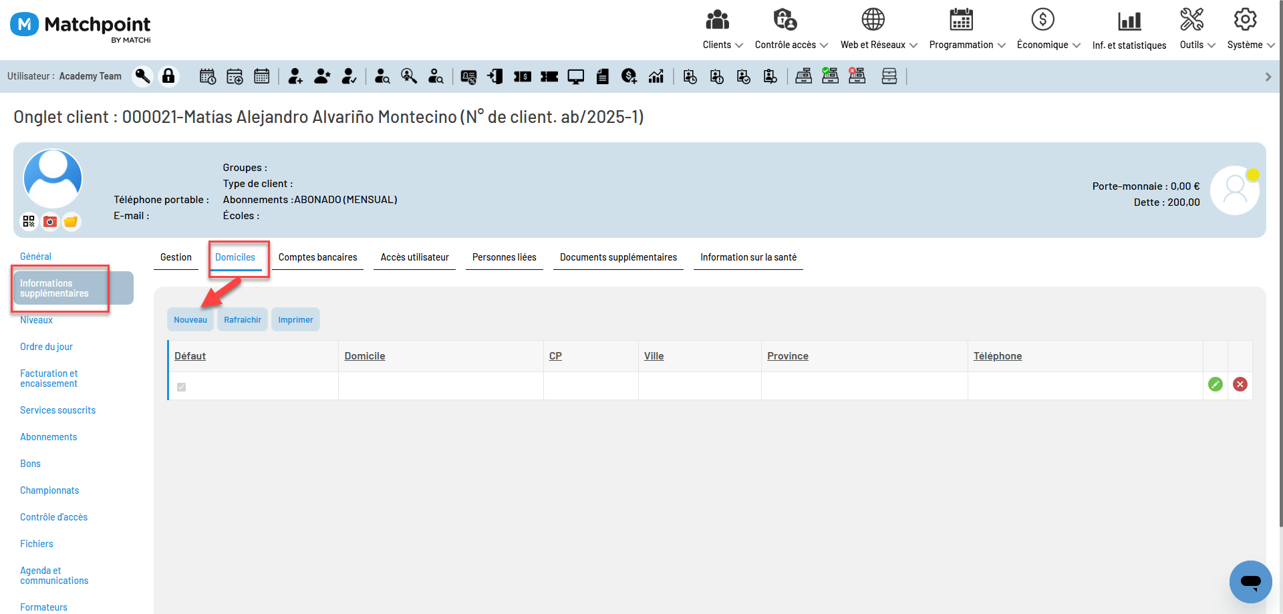Click the add client person-plus icon
This screenshot has height=614, width=1283.
point(295,76)
